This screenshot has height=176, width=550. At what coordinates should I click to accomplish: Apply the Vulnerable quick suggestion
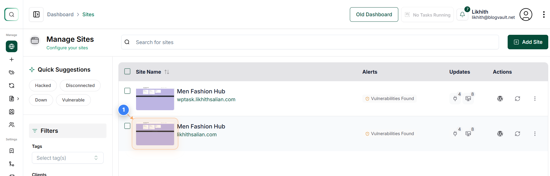click(73, 100)
